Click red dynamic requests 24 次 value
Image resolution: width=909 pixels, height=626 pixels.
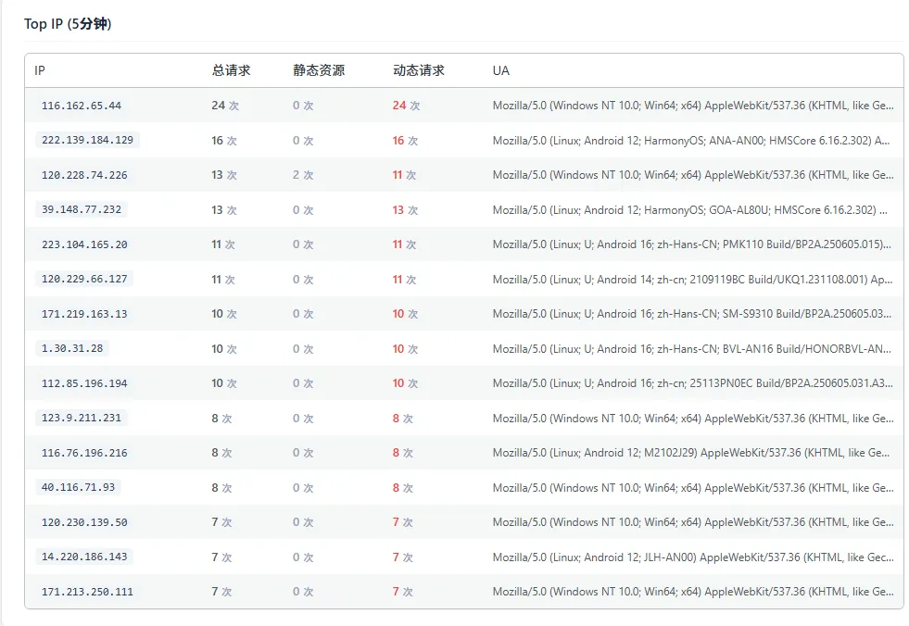(407, 106)
